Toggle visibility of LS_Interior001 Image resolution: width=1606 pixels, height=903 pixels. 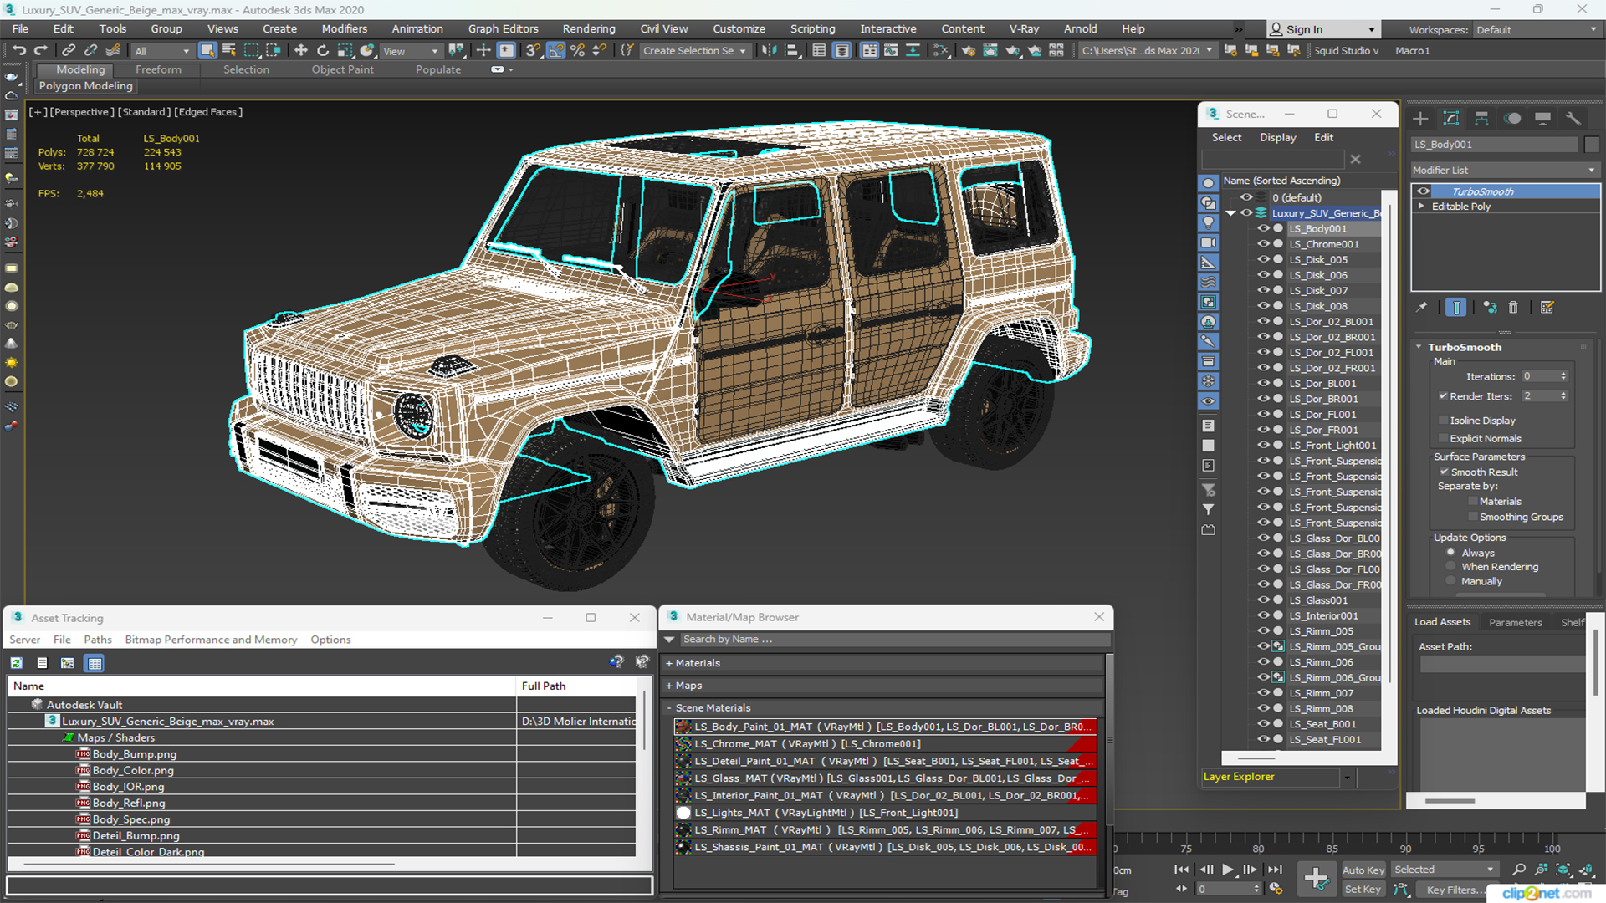[1264, 615]
